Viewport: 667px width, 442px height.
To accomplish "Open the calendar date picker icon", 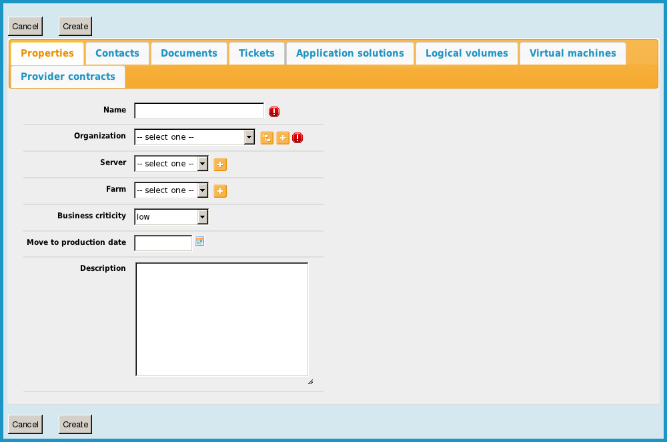I will (199, 242).
